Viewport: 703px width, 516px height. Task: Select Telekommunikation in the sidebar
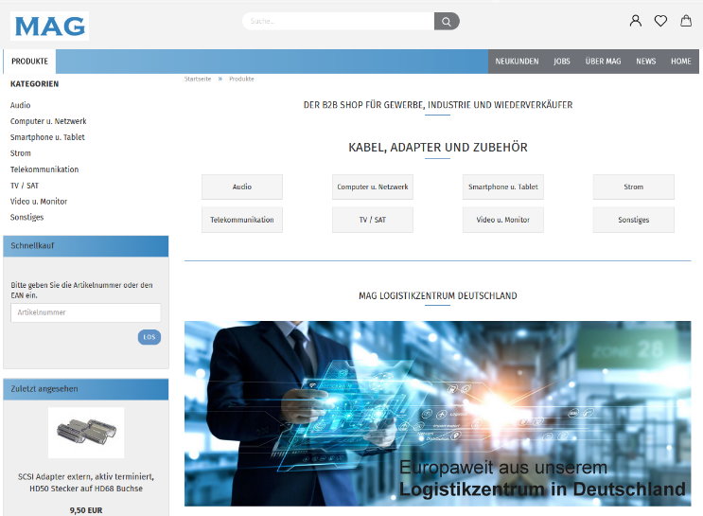44,169
